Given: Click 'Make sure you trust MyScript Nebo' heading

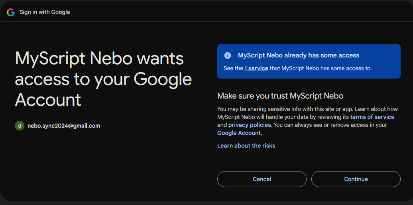Looking at the screenshot, I should click(x=280, y=96).
